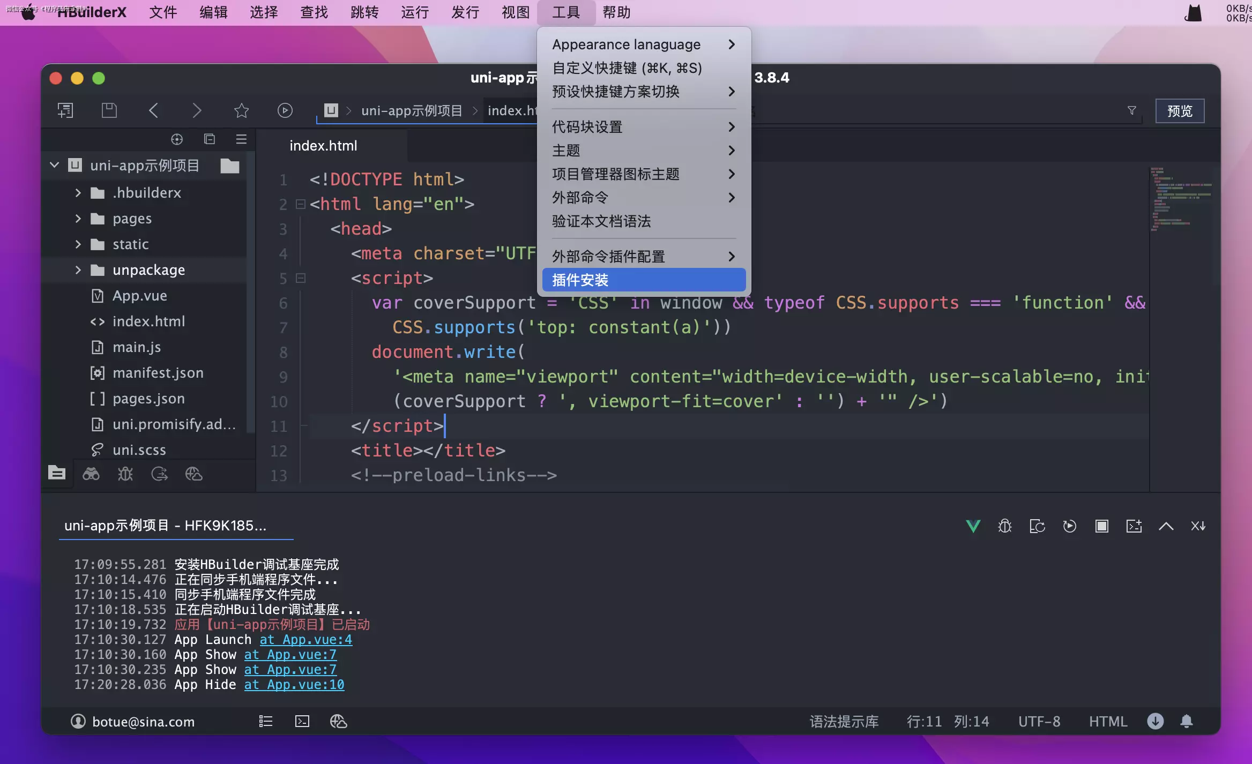Click the notification bell icon

(x=1187, y=721)
